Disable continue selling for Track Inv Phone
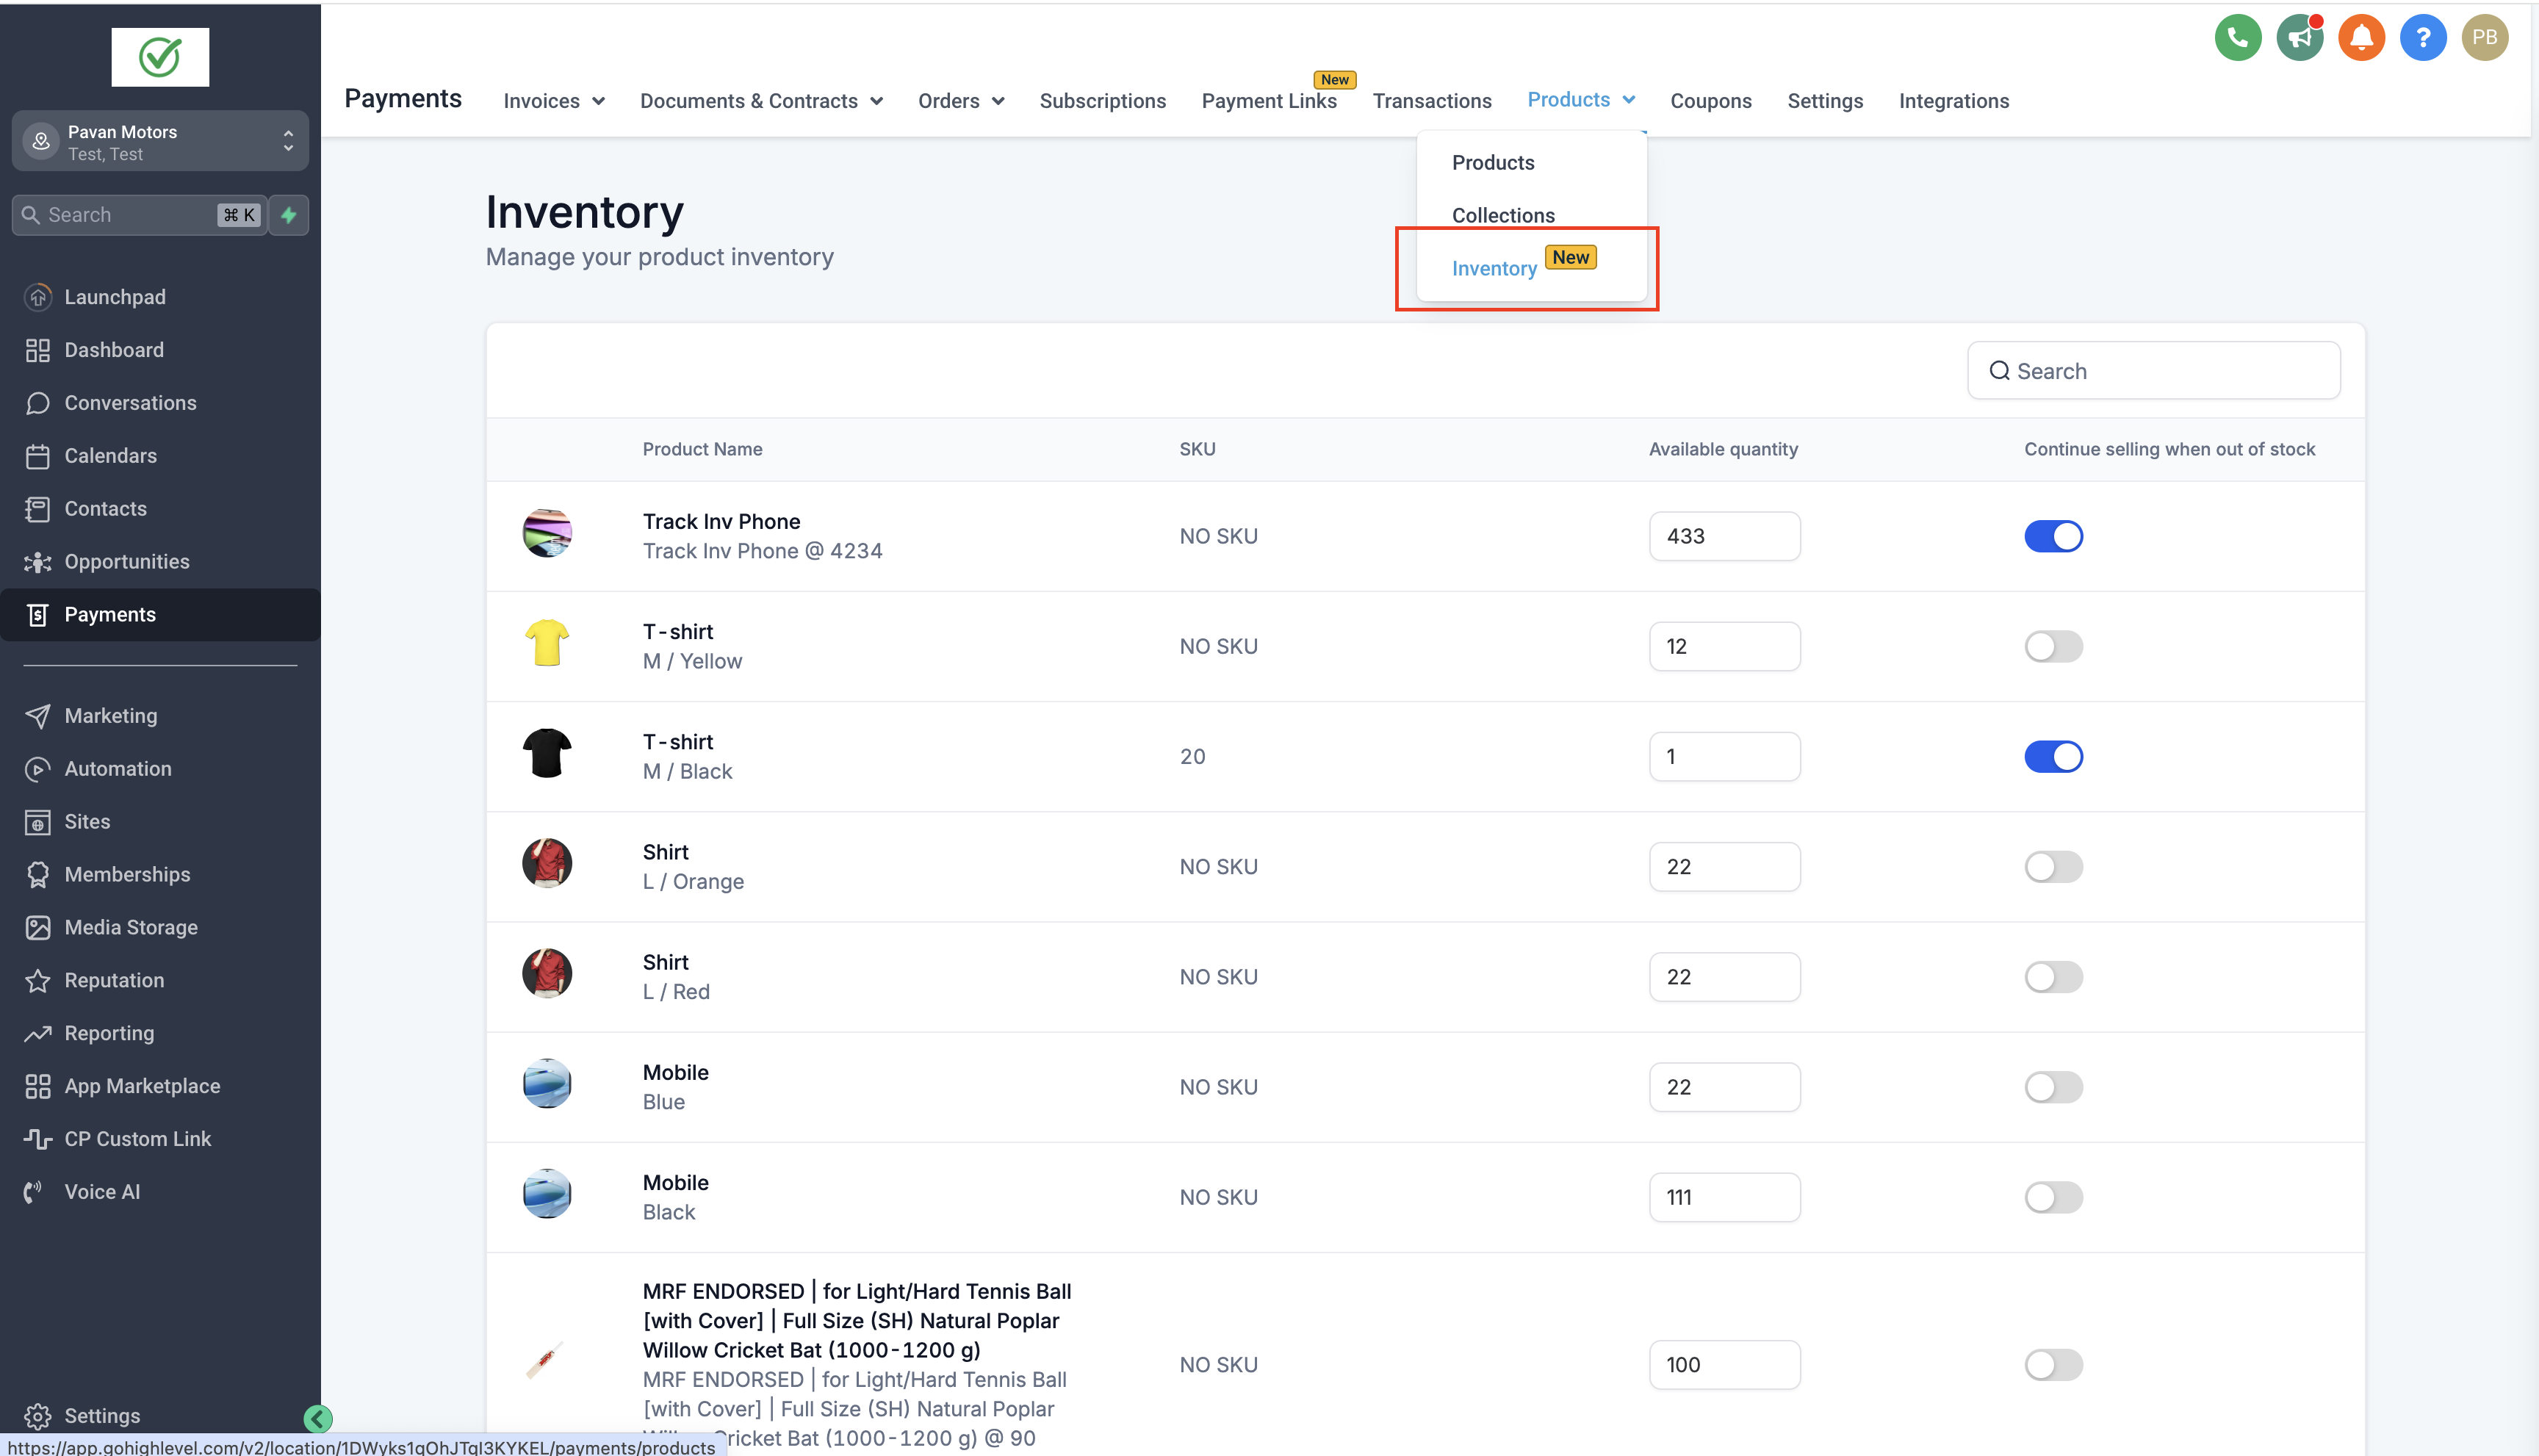Screen dimensions: 2539x1456 pyautogui.click(x=2053, y=536)
